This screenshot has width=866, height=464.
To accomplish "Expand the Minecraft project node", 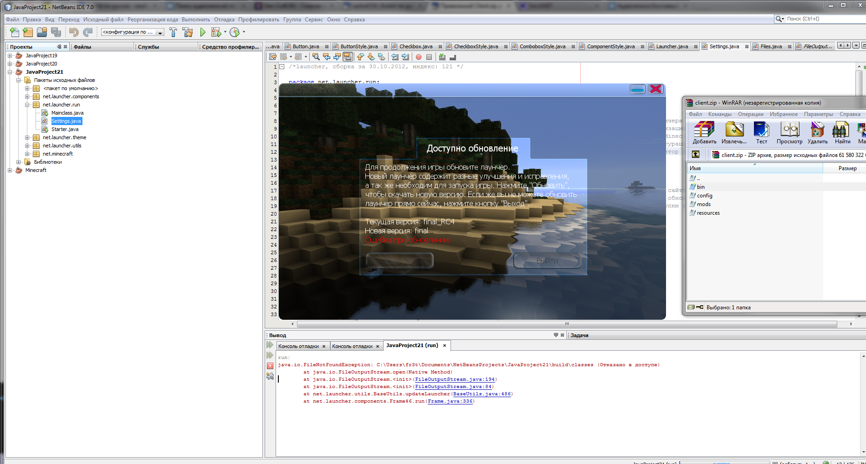I will point(10,170).
